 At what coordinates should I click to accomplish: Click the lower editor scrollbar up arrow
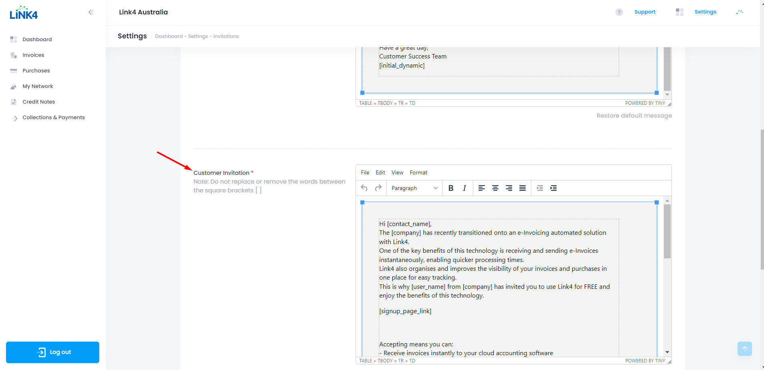(x=667, y=200)
